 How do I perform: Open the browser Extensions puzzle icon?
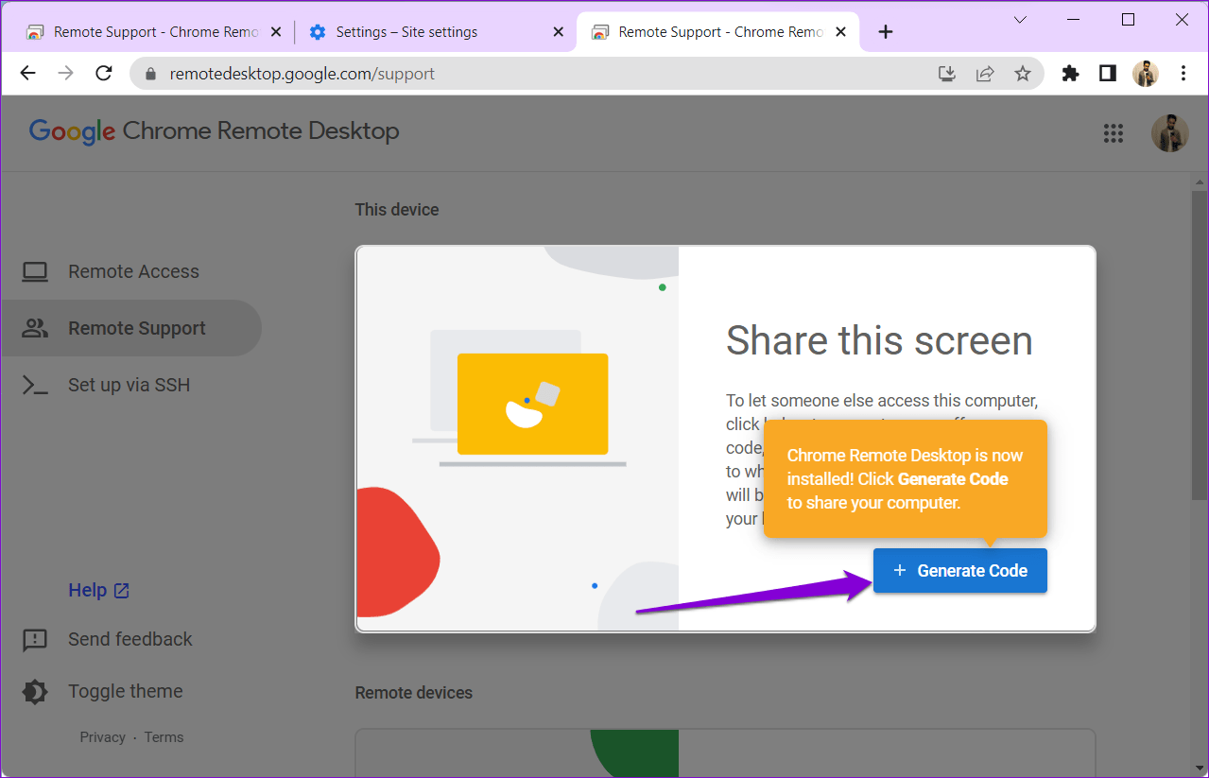tap(1069, 73)
